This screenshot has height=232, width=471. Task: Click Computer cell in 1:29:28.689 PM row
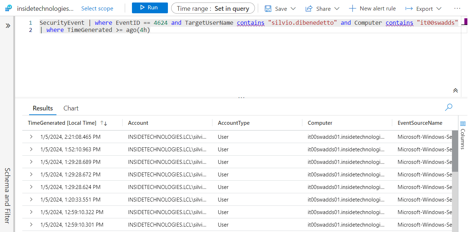346,162
